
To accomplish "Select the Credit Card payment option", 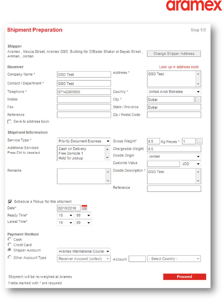I will point(10,245).
